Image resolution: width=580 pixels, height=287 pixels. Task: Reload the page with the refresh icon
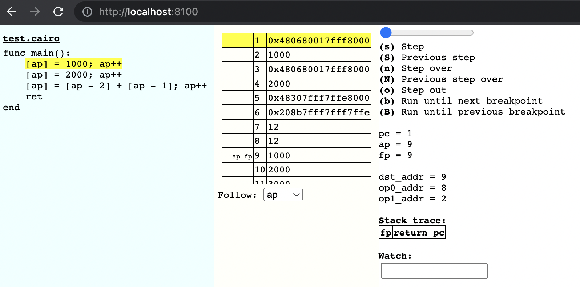[x=58, y=12]
